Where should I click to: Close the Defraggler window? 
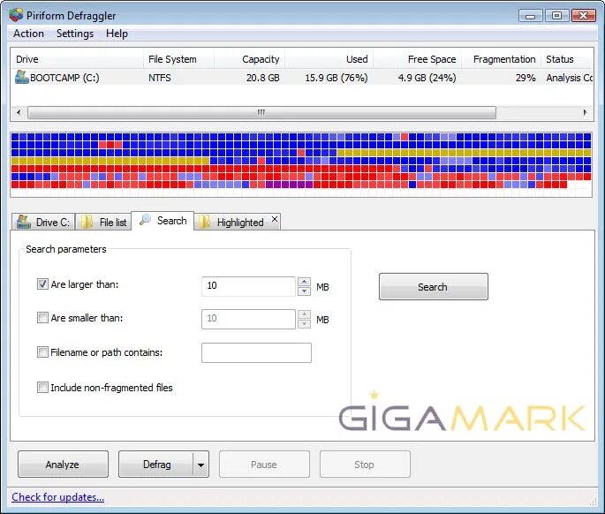pyautogui.click(x=584, y=16)
